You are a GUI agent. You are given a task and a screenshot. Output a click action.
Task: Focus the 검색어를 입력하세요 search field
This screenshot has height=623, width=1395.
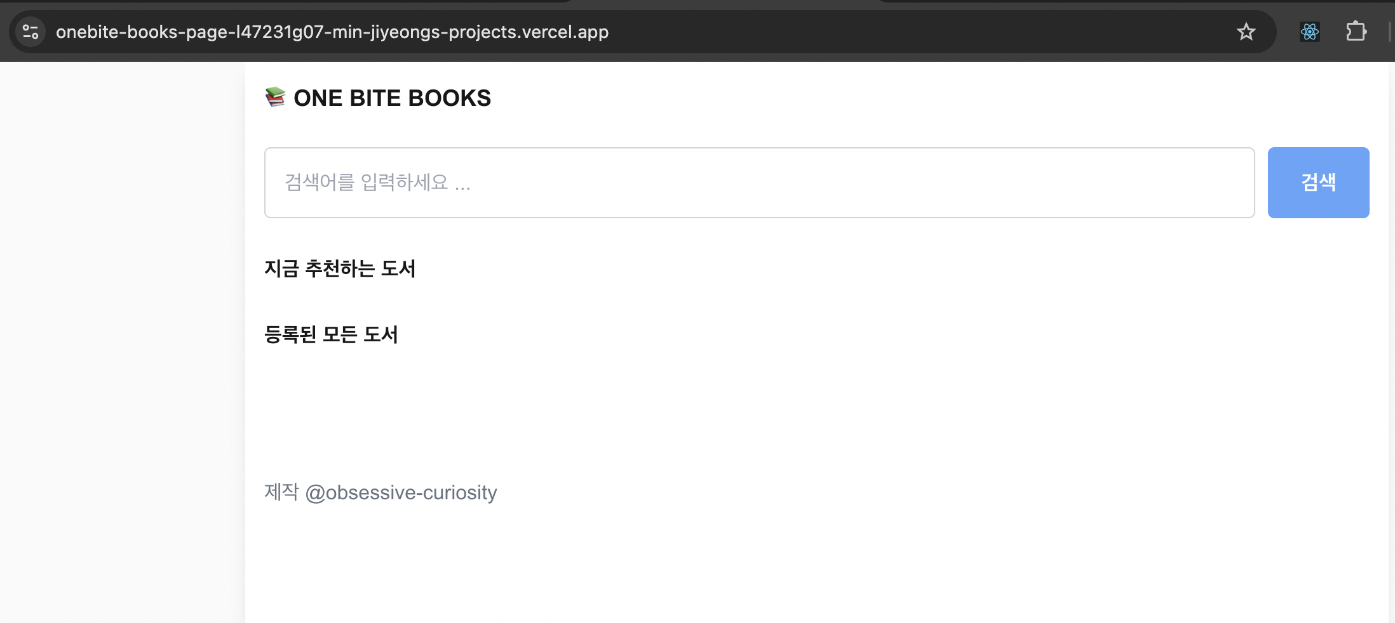tap(759, 183)
